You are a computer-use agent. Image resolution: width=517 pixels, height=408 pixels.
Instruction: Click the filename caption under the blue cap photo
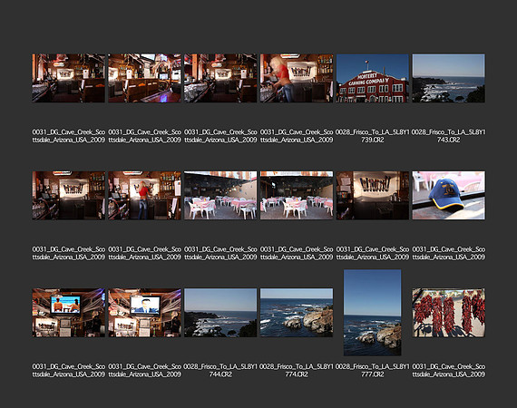[x=448, y=253]
